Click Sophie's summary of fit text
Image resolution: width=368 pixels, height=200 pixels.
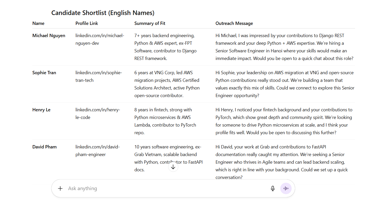click(167, 84)
